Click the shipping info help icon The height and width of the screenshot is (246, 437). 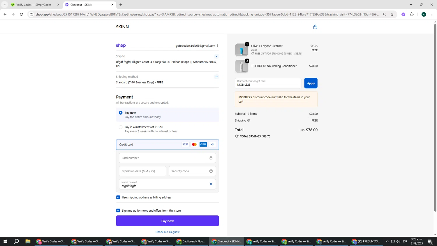pyautogui.click(x=249, y=120)
